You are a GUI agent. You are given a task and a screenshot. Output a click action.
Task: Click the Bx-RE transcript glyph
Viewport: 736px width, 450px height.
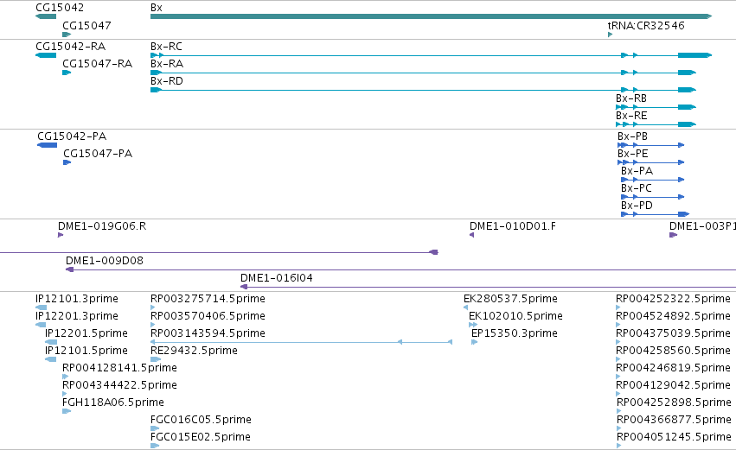tap(656, 124)
